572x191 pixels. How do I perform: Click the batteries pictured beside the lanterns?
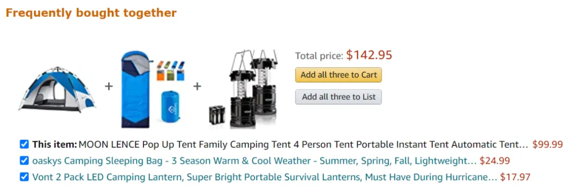coord(219,115)
